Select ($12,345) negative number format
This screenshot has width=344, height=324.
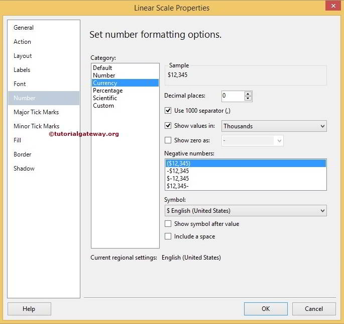(x=246, y=164)
